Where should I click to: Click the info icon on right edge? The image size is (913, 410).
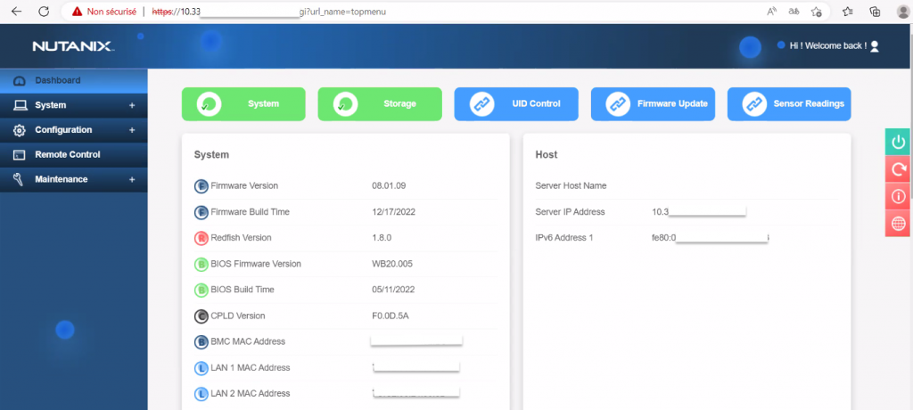(898, 196)
